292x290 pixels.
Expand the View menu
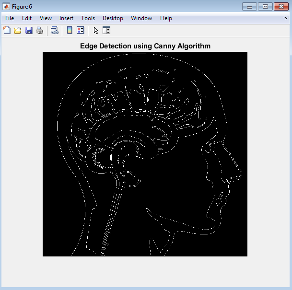[46, 18]
